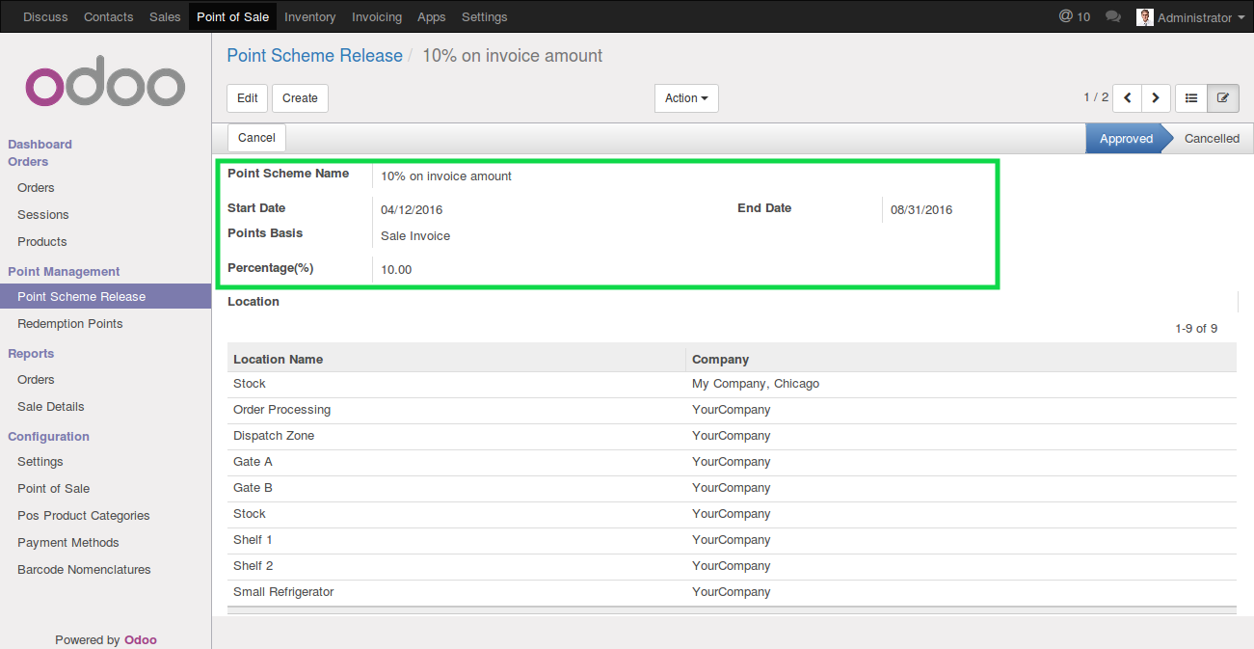Click the Administrator avatar image

click(x=1145, y=17)
